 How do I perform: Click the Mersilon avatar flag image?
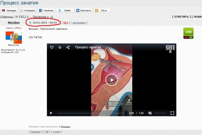pyautogui.click(x=14, y=38)
